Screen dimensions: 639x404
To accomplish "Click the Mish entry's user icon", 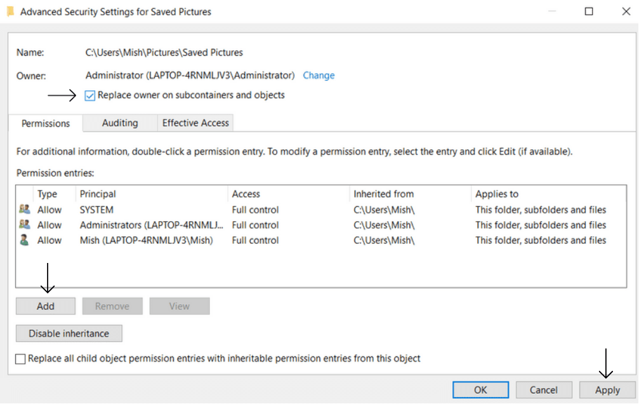I will click(x=25, y=240).
